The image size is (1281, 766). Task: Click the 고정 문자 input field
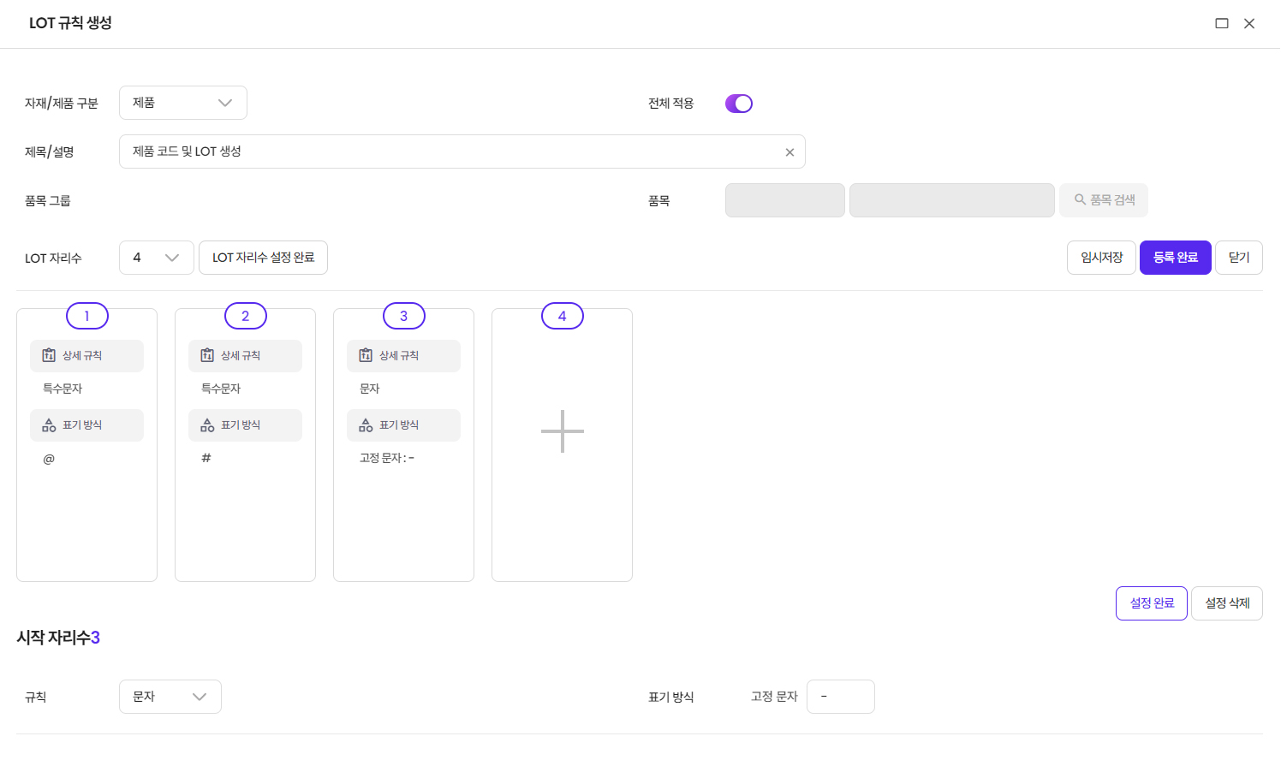click(840, 697)
